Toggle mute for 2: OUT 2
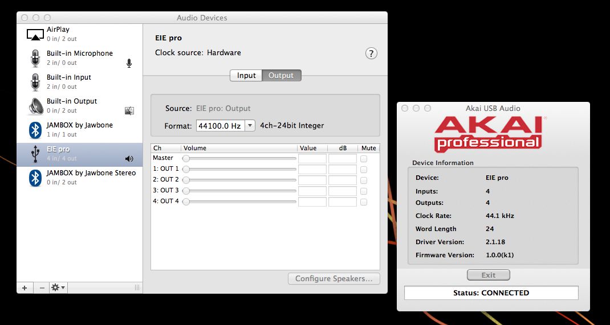 pyautogui.click(x=363, y=180)
